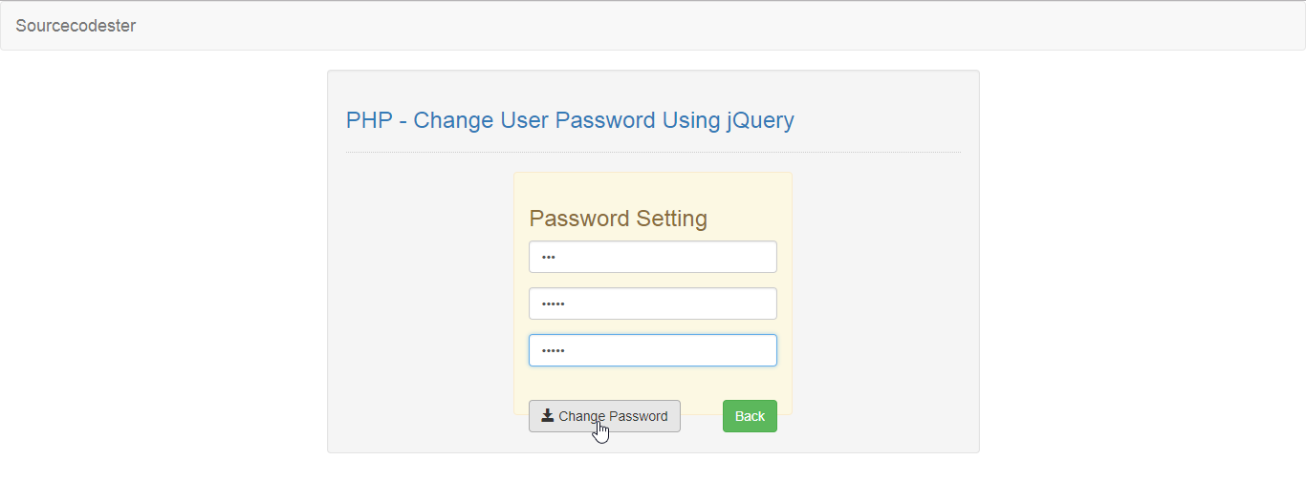Screen dimensions: 1306x502
Task: Click the blue page title heading
Action: [x=570, y=120]
